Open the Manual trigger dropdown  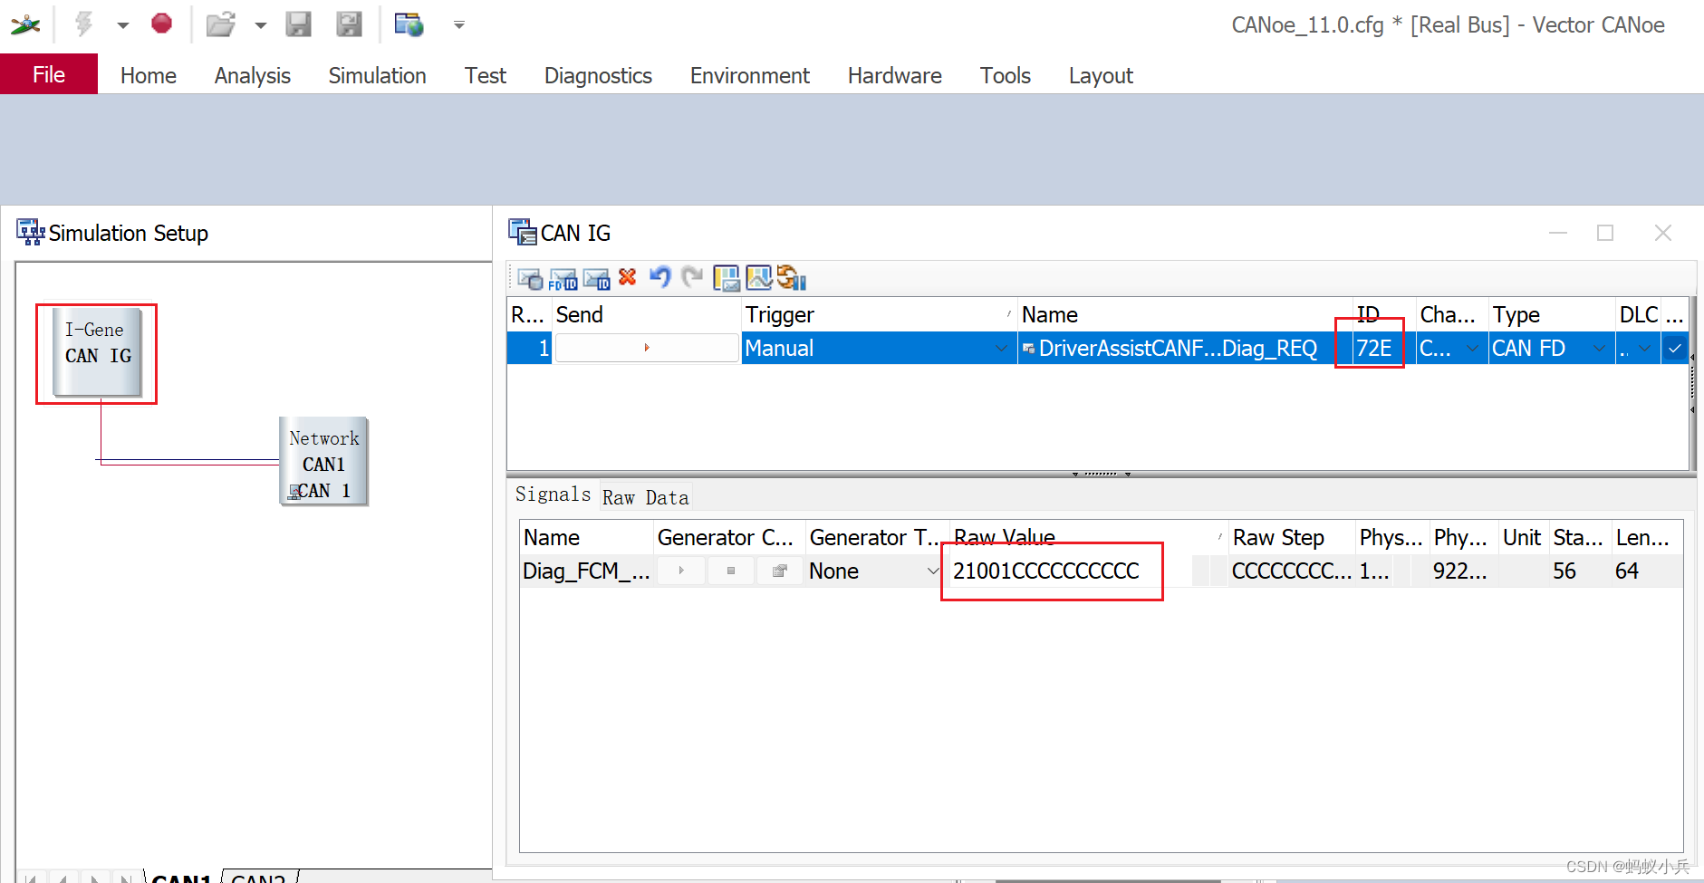1000,349
